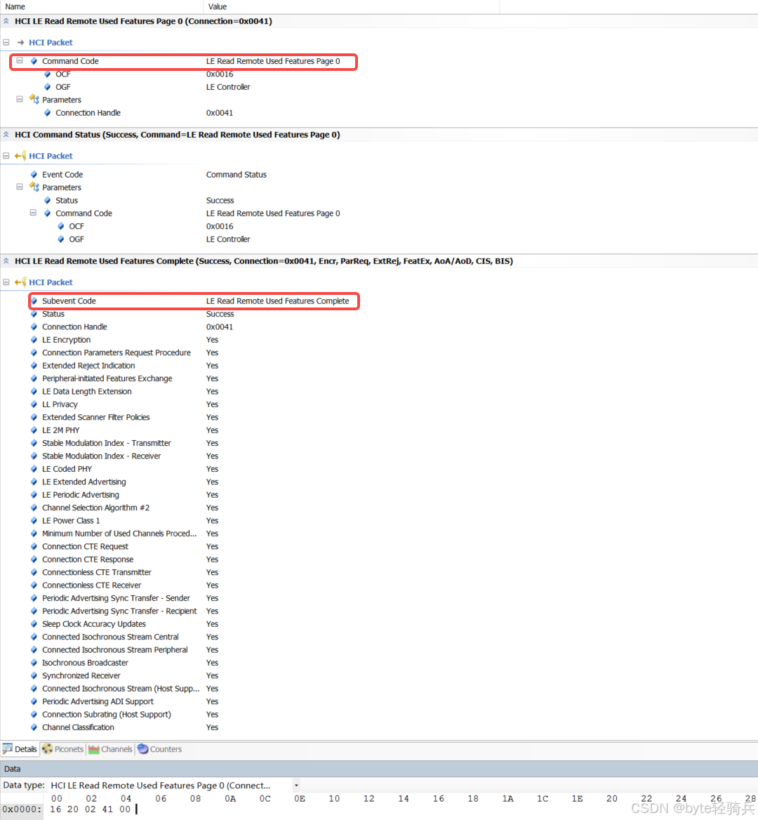Click the Parameters group icon in Command Status packet

(34, 187)
